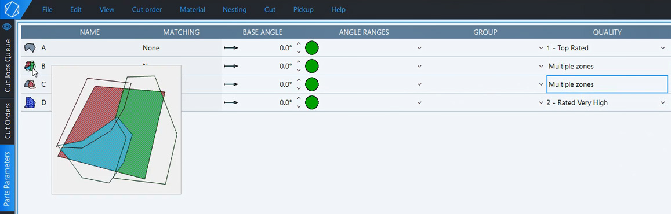The height and width of the screenshot is (214, 671).
Task: Click base angle arrow for part C
Action: click(x=231, y=84)
